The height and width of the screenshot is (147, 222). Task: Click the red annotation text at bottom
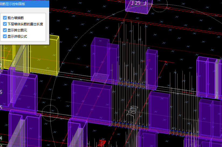[102, 143]
